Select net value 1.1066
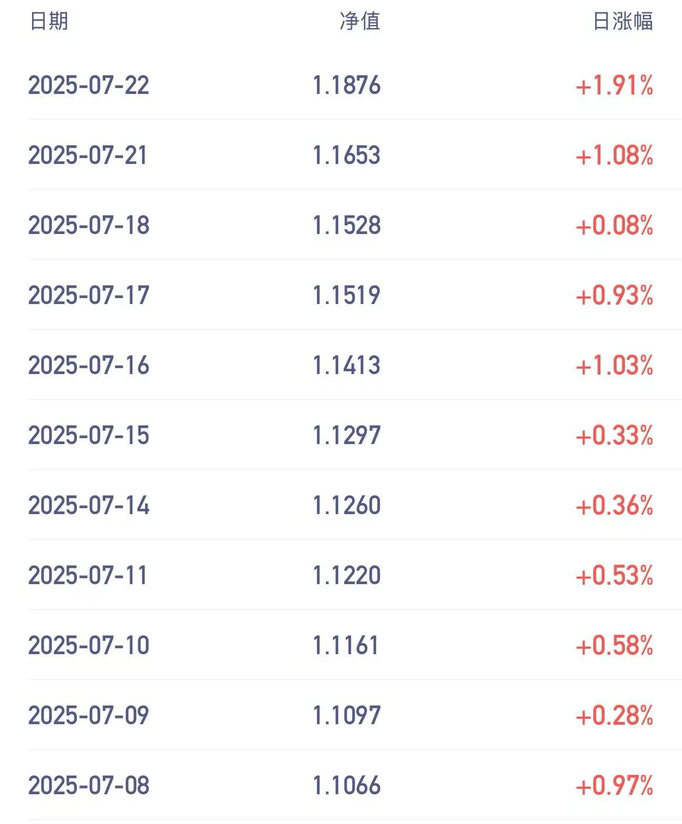 [346, 785]
